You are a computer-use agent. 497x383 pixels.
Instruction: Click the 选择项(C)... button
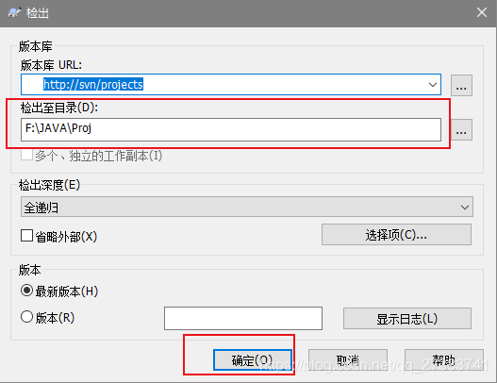(396, 235)
